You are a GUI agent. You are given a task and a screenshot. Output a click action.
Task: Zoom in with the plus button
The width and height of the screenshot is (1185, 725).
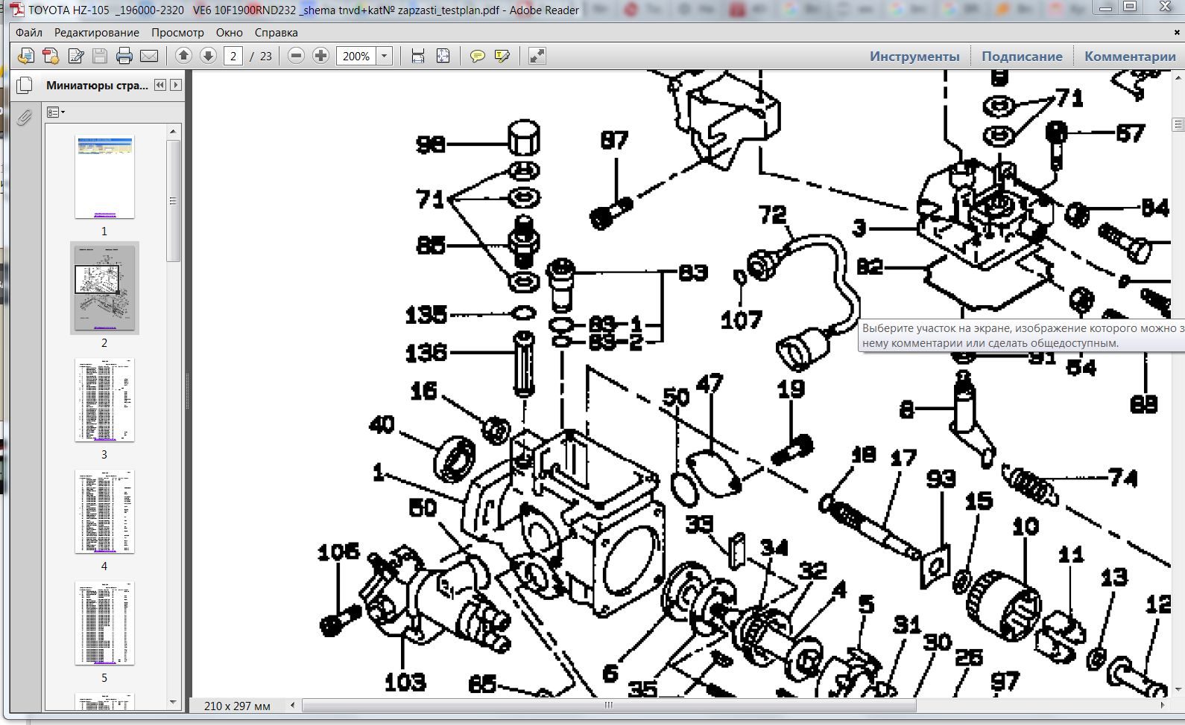click(320, 56)
